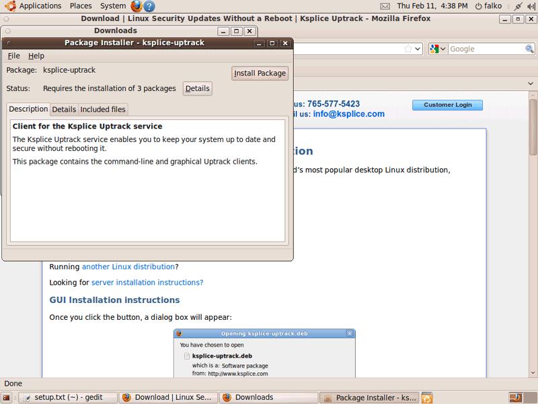
Task: Switch to the Included files tab
Action: [103, 109]
